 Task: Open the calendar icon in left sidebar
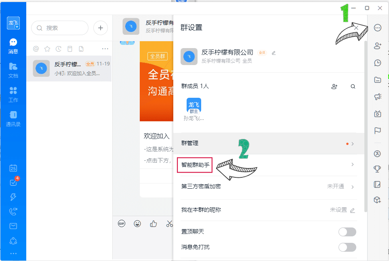[13, 168]
